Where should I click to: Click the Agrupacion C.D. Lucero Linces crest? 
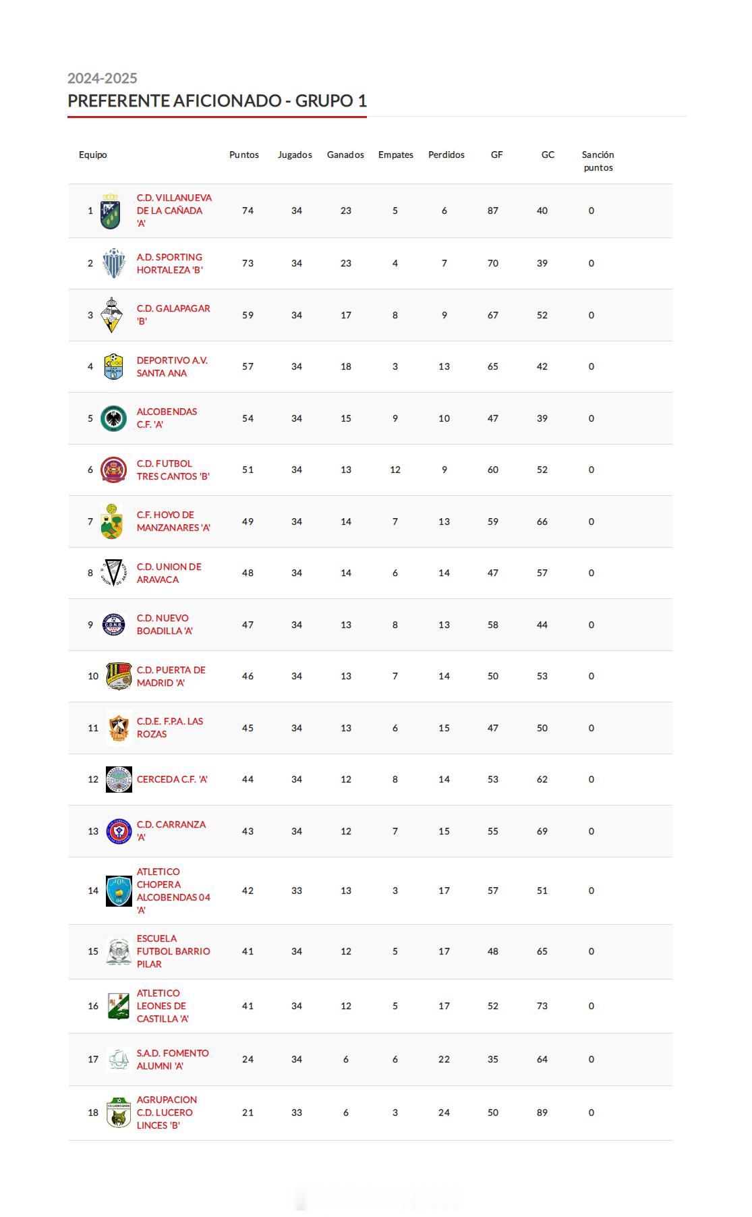click(119, 1112)
